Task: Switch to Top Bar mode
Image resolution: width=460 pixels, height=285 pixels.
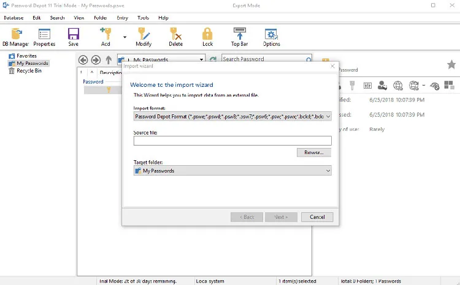Action: pyautogui.click(x=239, y=37)
